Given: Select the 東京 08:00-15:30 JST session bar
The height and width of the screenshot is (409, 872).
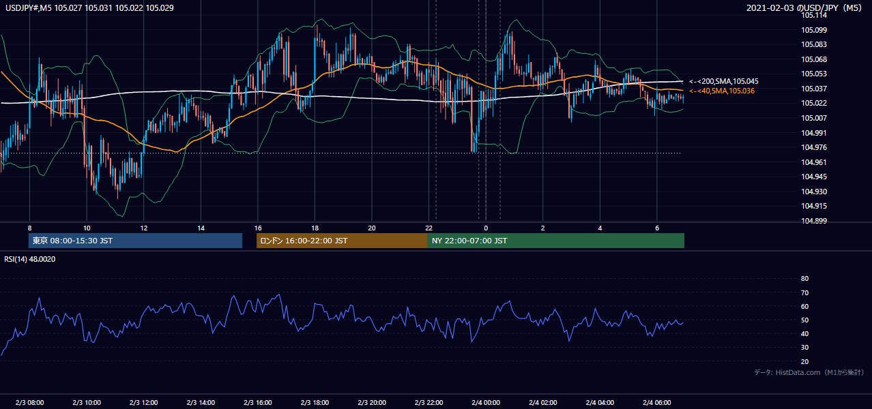Looking at the screenshot, I should point(135,241).
